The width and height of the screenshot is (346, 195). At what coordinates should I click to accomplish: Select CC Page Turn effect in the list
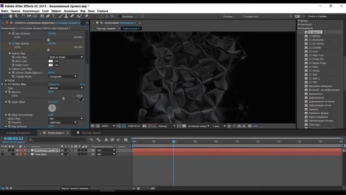316,55
